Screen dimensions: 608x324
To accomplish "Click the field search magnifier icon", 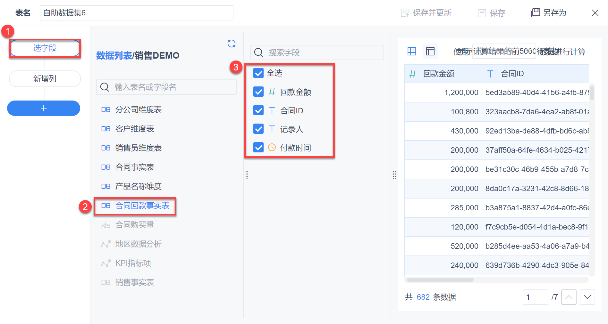I will coord(258,53).
